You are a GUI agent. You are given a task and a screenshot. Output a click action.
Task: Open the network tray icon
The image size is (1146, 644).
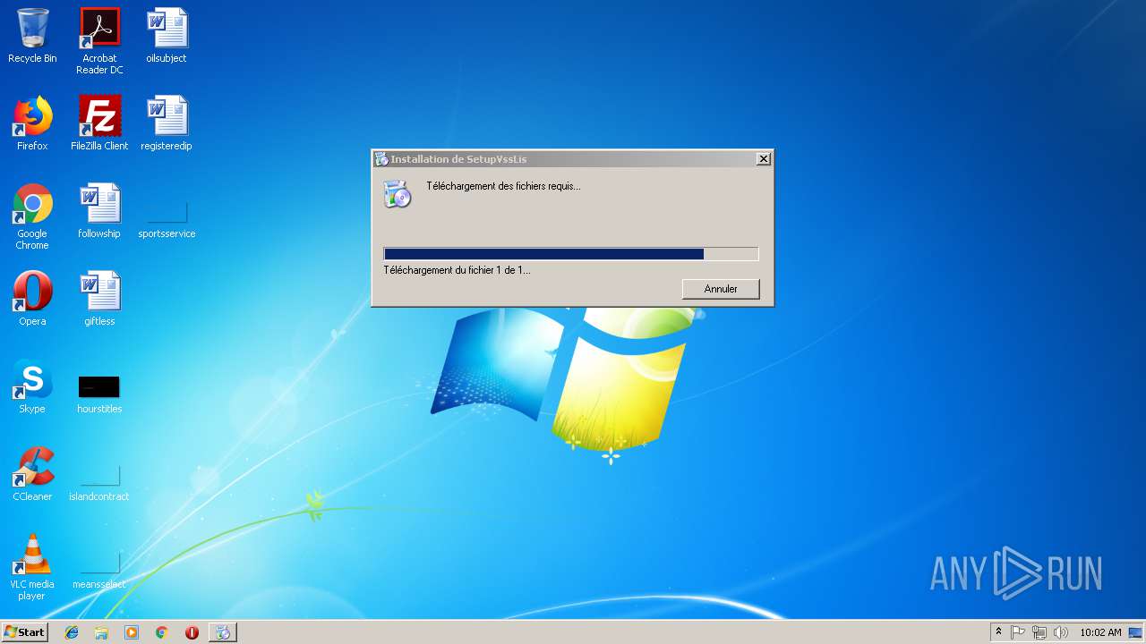1039,632
